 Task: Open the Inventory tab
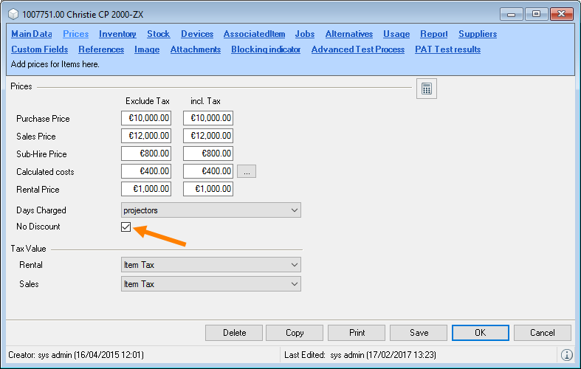coord(117,34)
